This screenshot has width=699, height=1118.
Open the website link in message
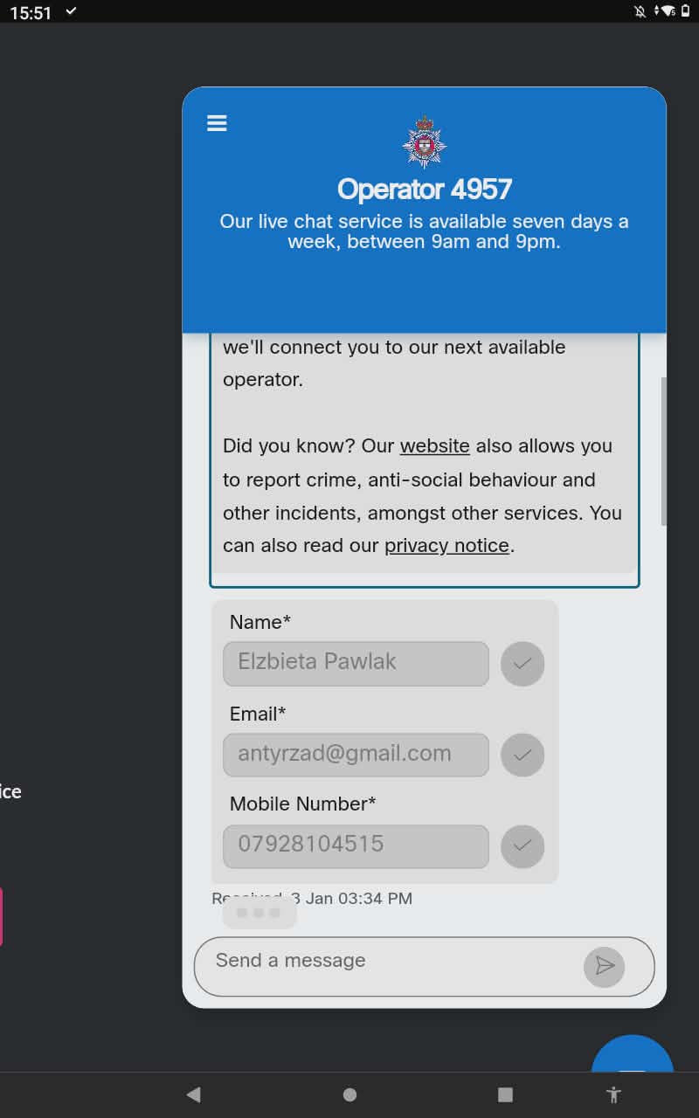tap(435, 445)
